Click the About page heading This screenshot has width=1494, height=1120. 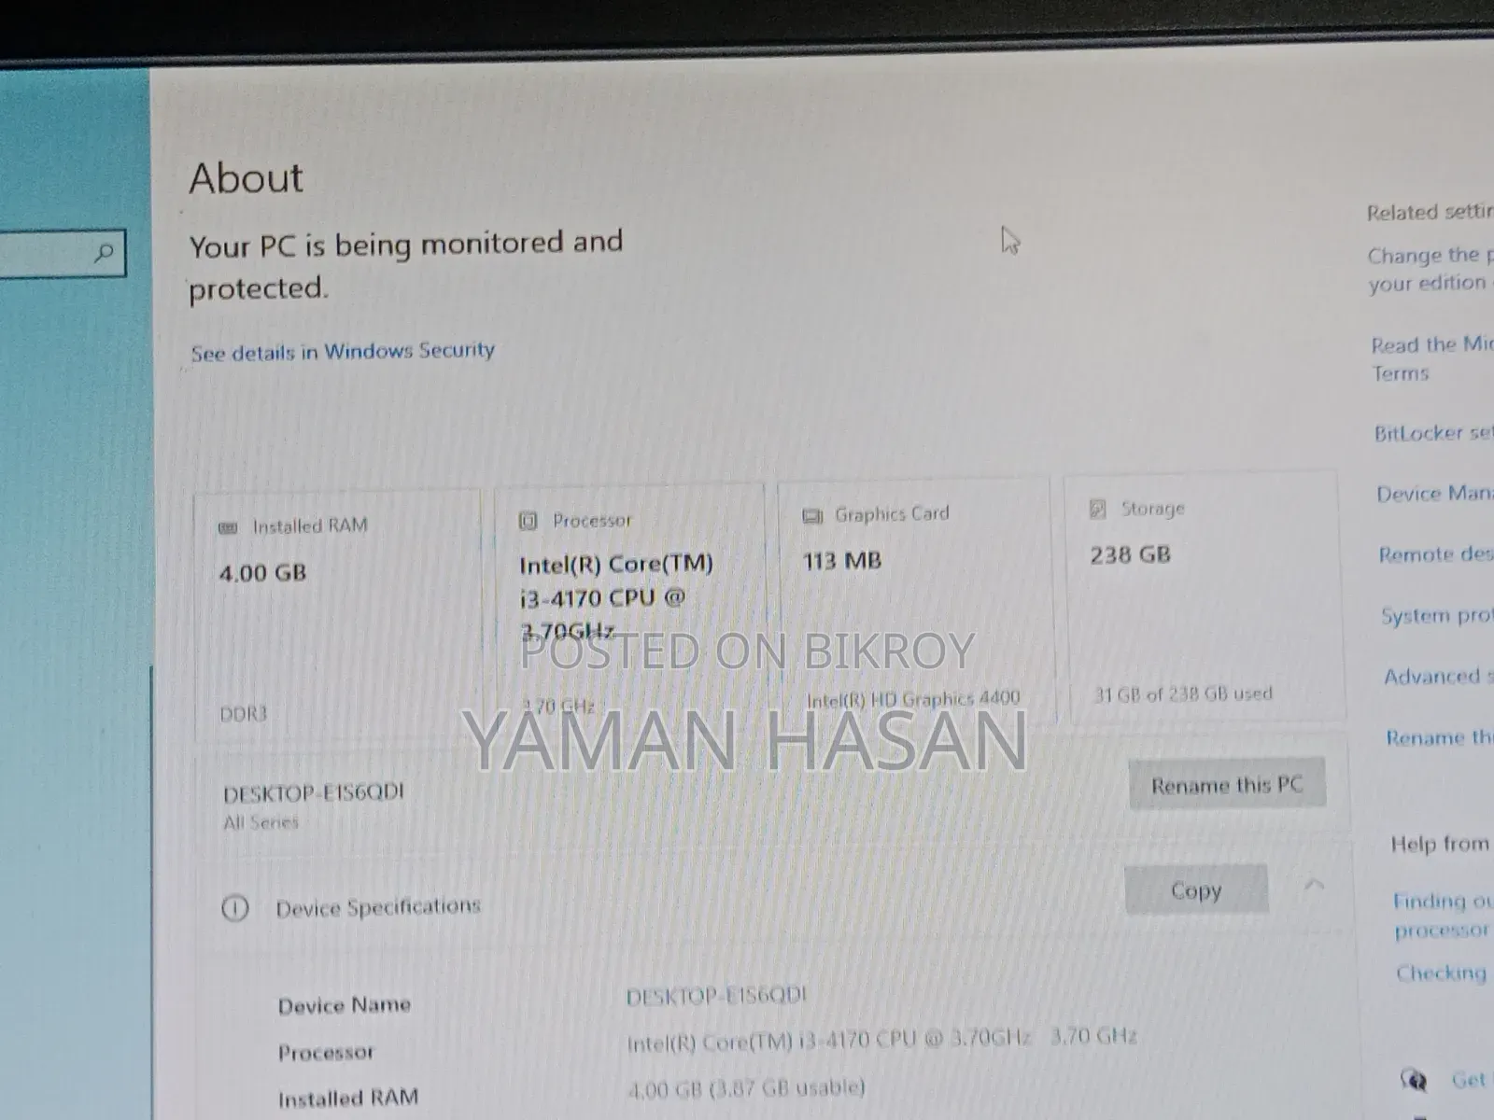point(247,177)
